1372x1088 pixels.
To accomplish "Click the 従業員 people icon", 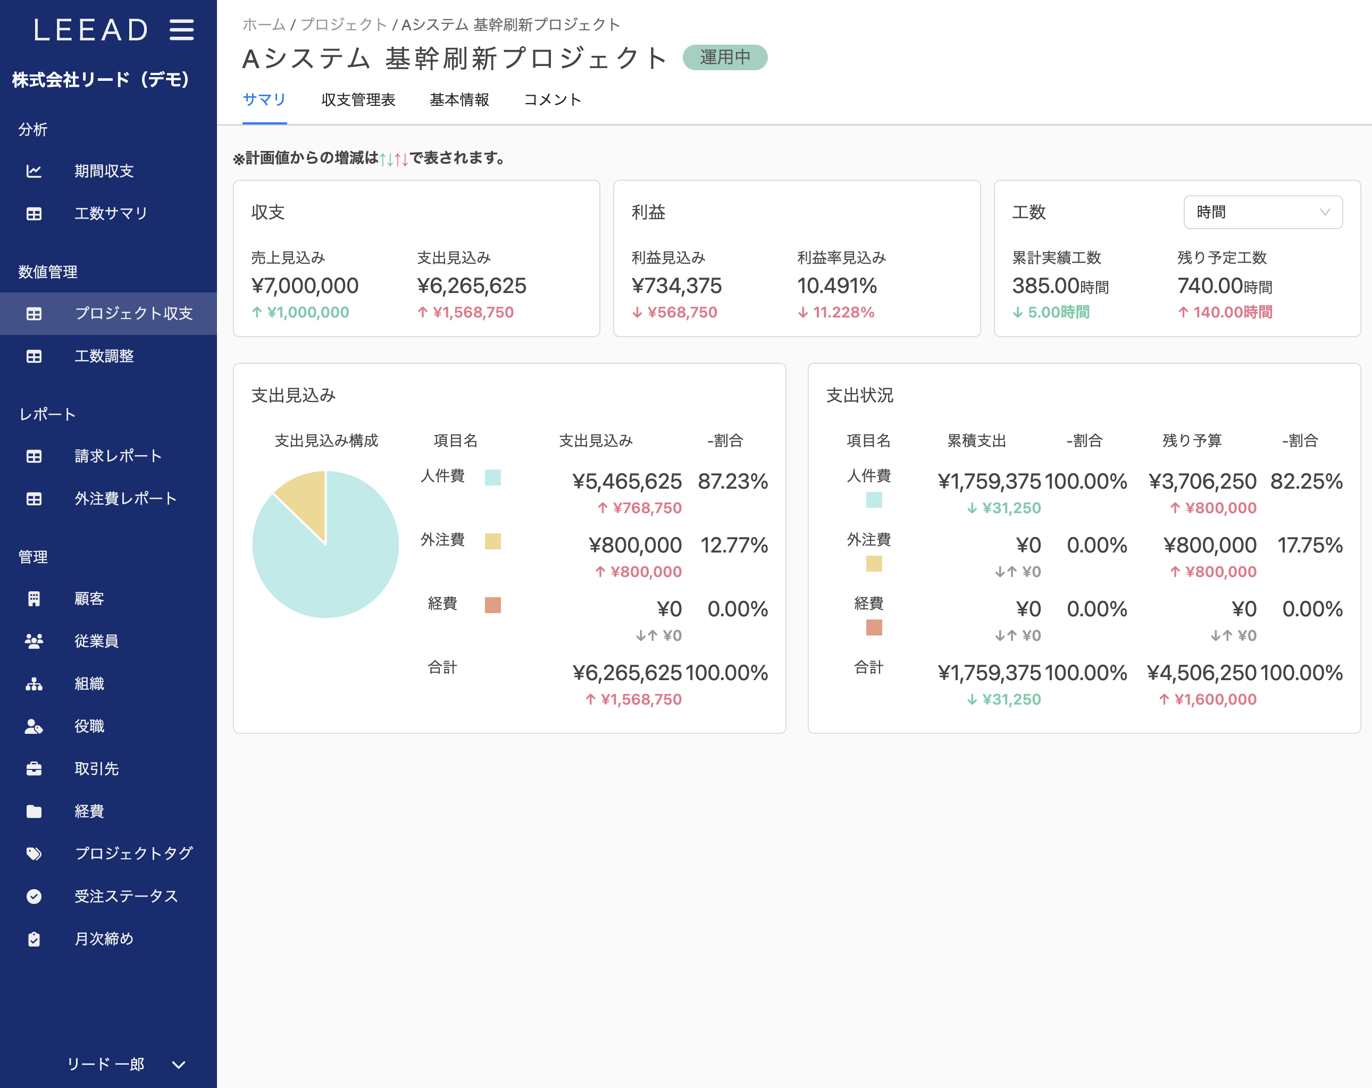I will (x=34, y=641).
